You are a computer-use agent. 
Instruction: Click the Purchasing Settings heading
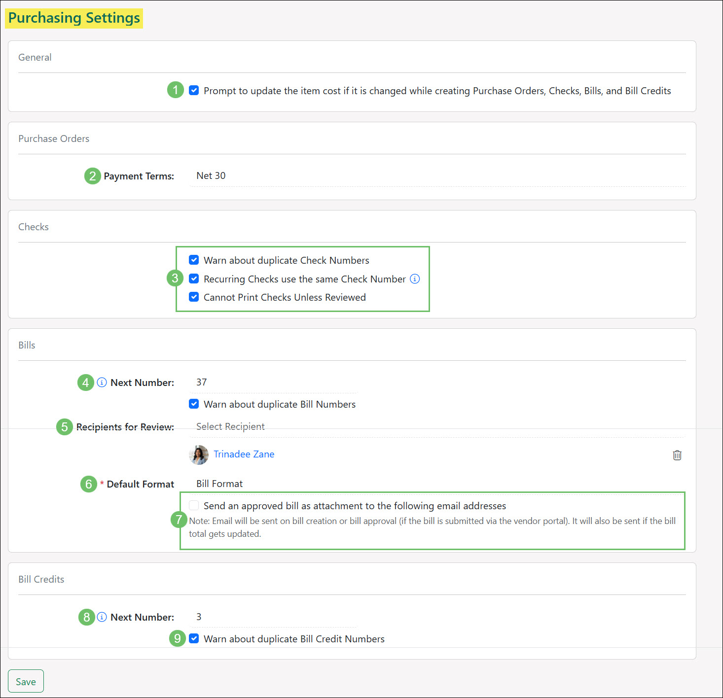click(x=74, y=18)
